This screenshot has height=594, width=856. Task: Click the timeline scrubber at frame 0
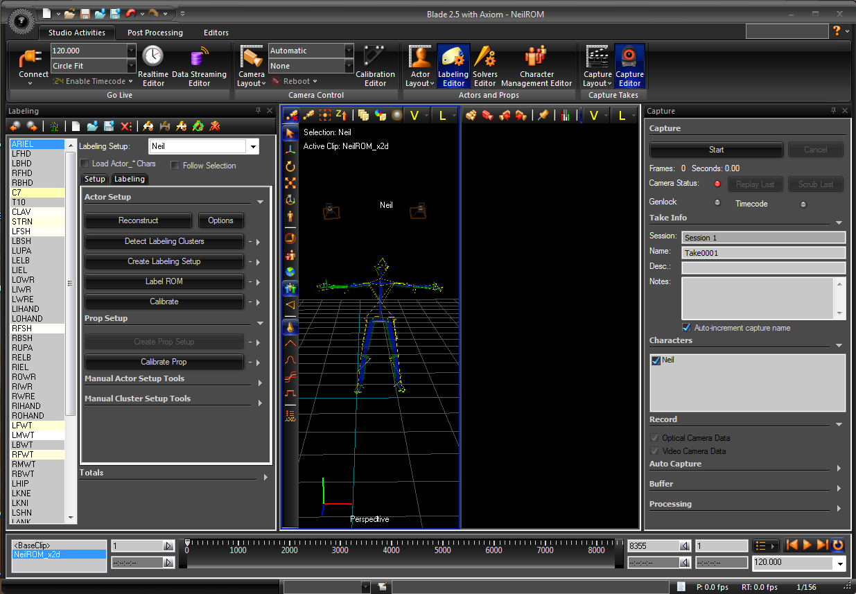[186, 543]
